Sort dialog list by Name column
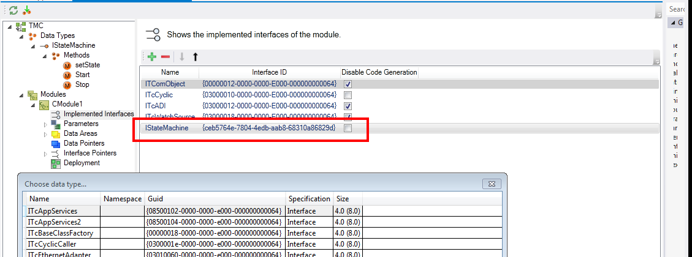The width and height of the screenshot is (692, 257). click(64, 199)
